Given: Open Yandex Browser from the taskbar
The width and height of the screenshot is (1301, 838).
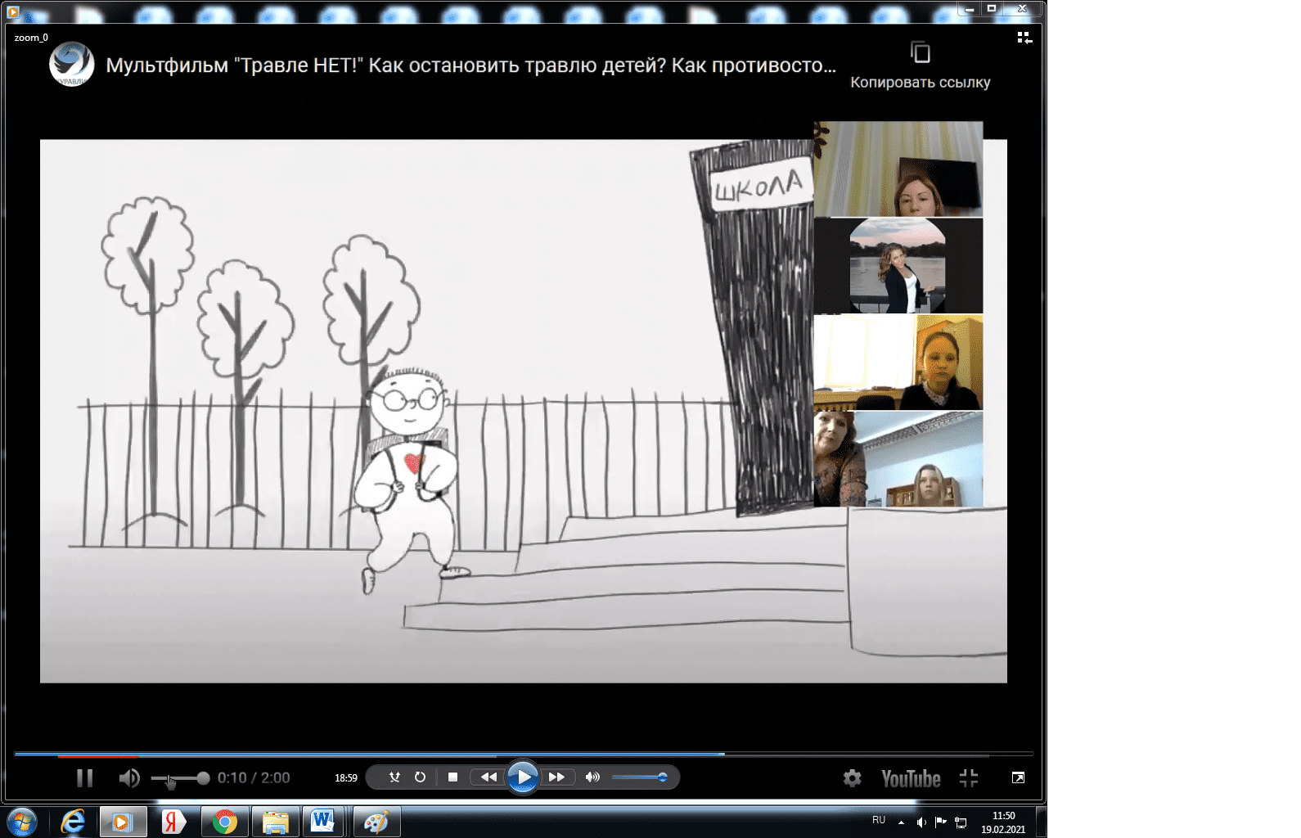Looking at the screenshot, I should click(x=173, y=822).
